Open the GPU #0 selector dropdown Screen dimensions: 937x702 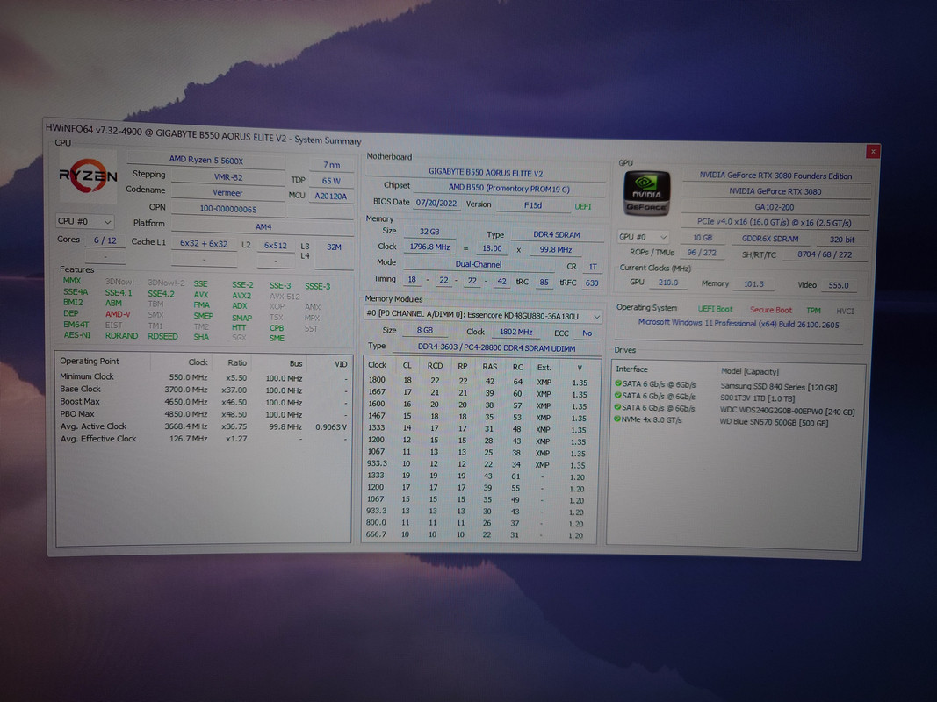tap(643, 237)
